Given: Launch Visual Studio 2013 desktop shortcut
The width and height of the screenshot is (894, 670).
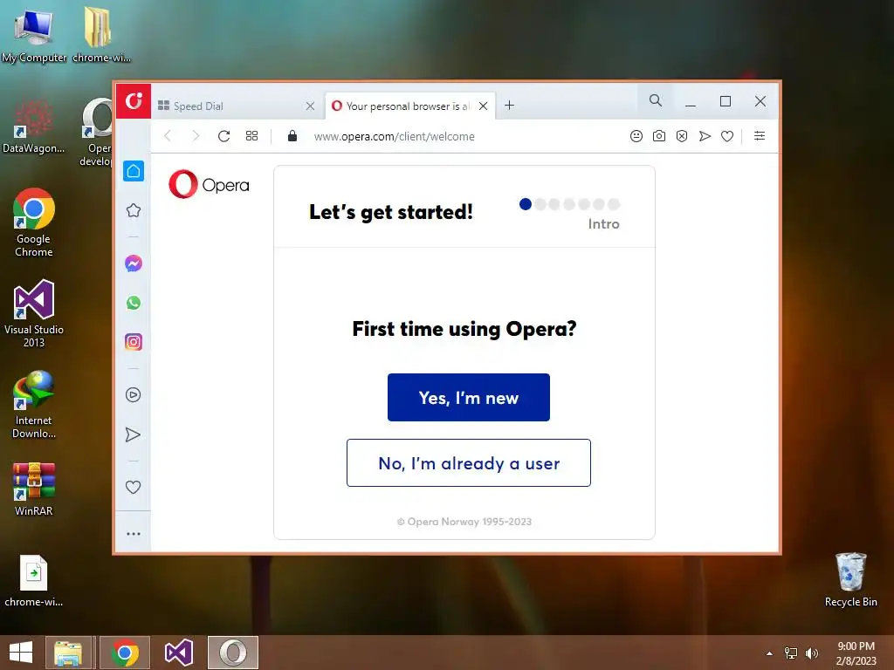Looking at the screenshot, I should [34, 313].
